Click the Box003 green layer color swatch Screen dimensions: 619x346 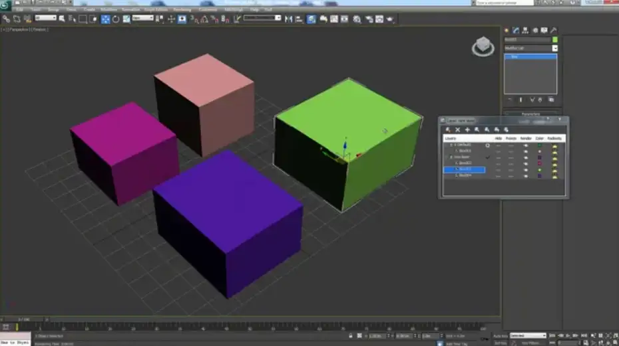(x=540, y=170)
